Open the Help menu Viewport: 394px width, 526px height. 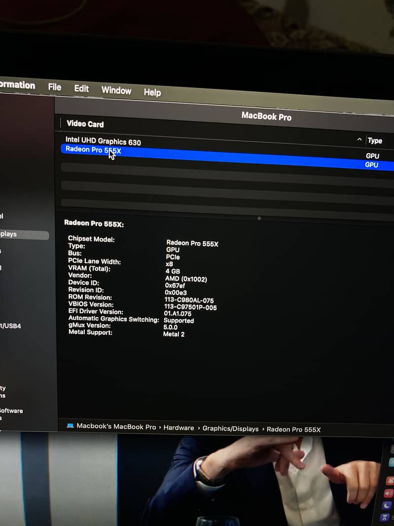point(152,92)
